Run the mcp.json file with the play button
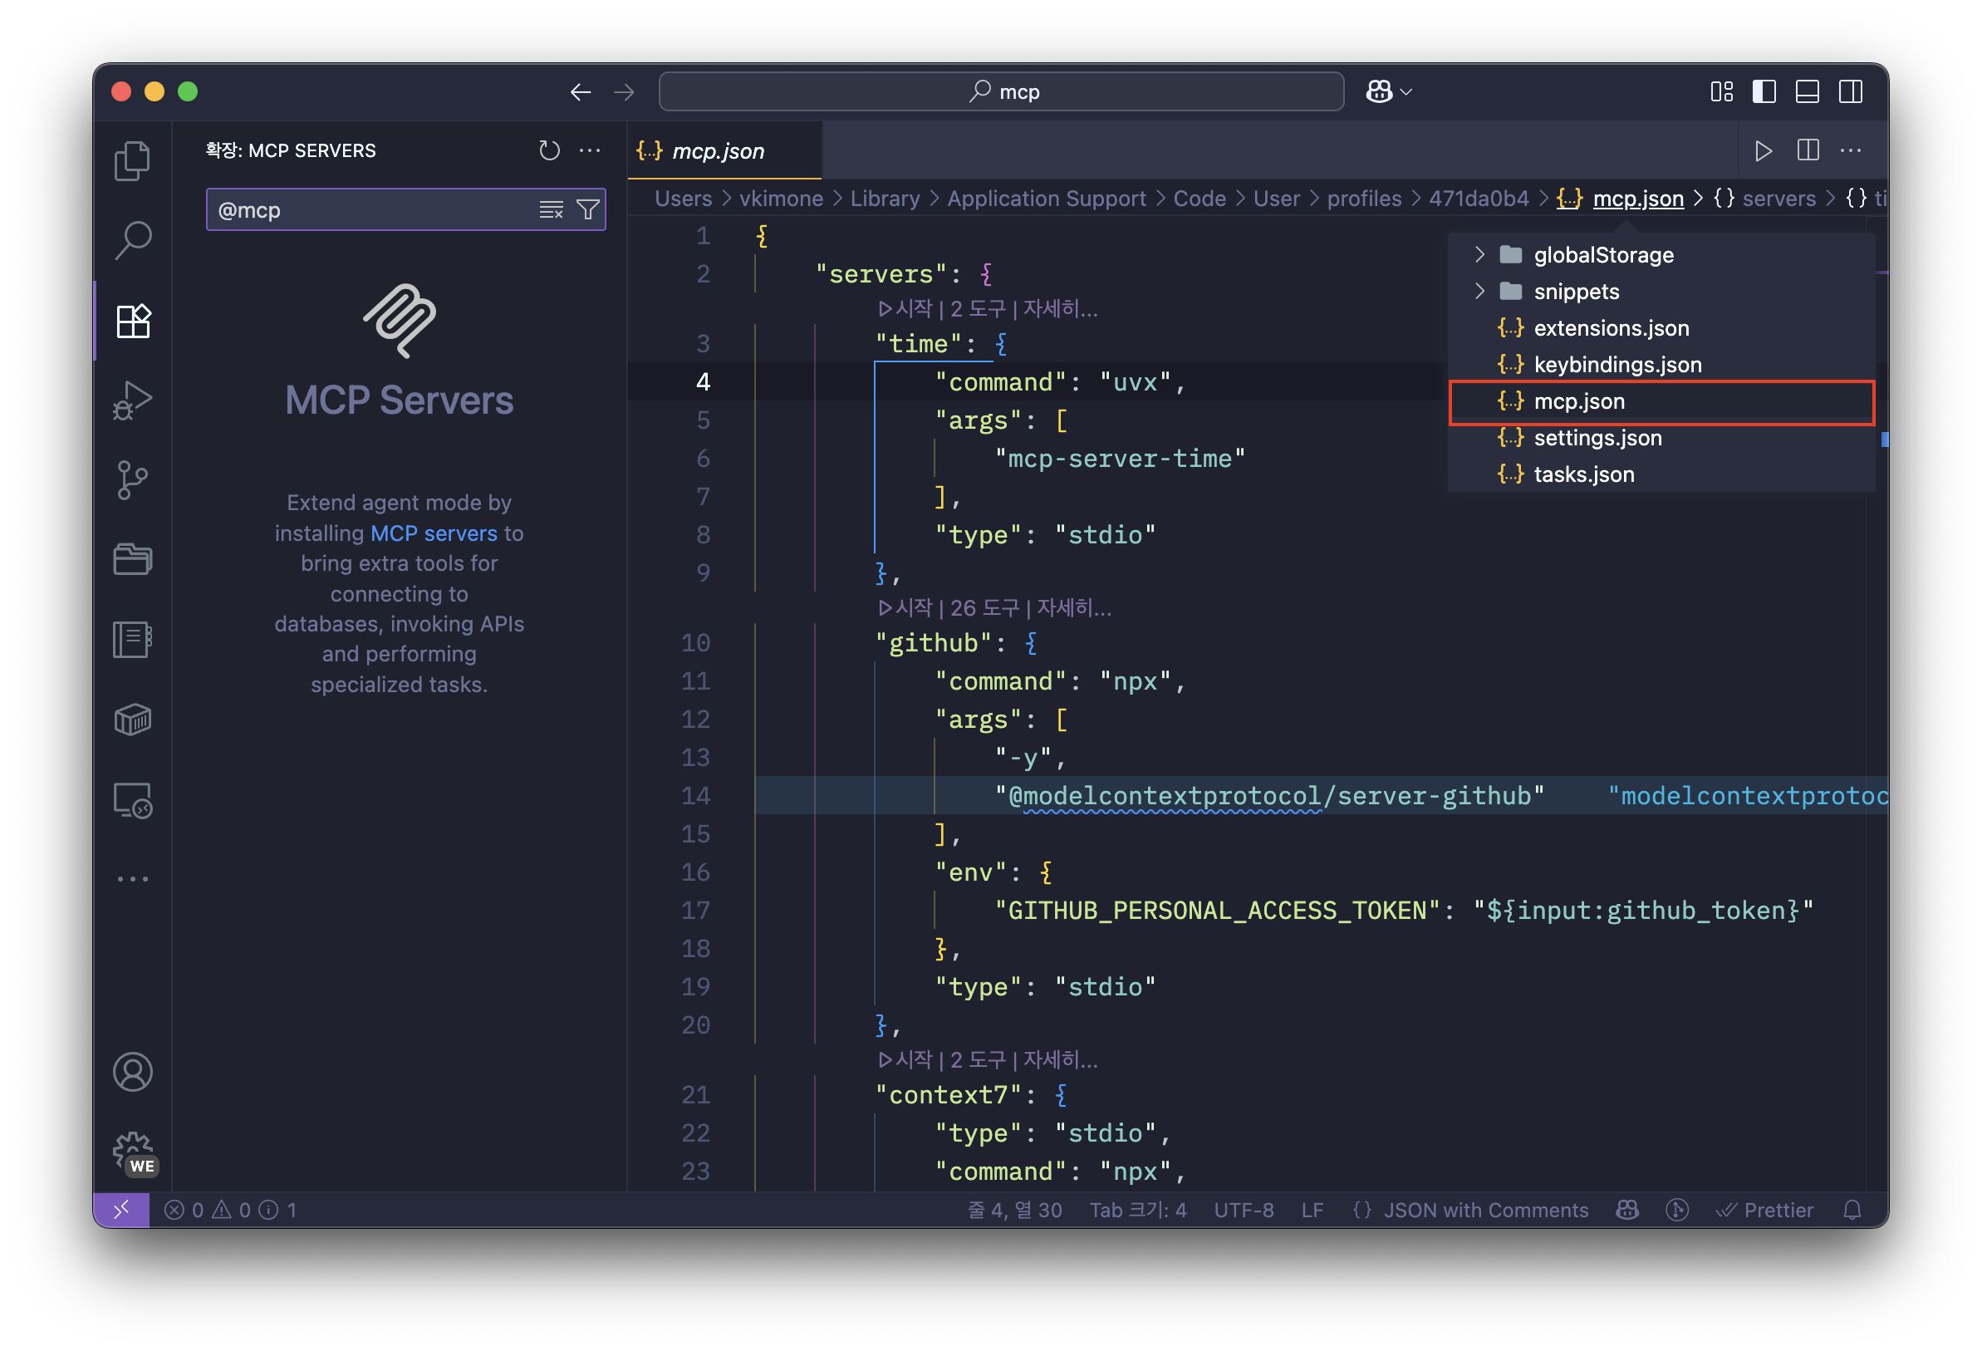 click(x=1764, y=150)
